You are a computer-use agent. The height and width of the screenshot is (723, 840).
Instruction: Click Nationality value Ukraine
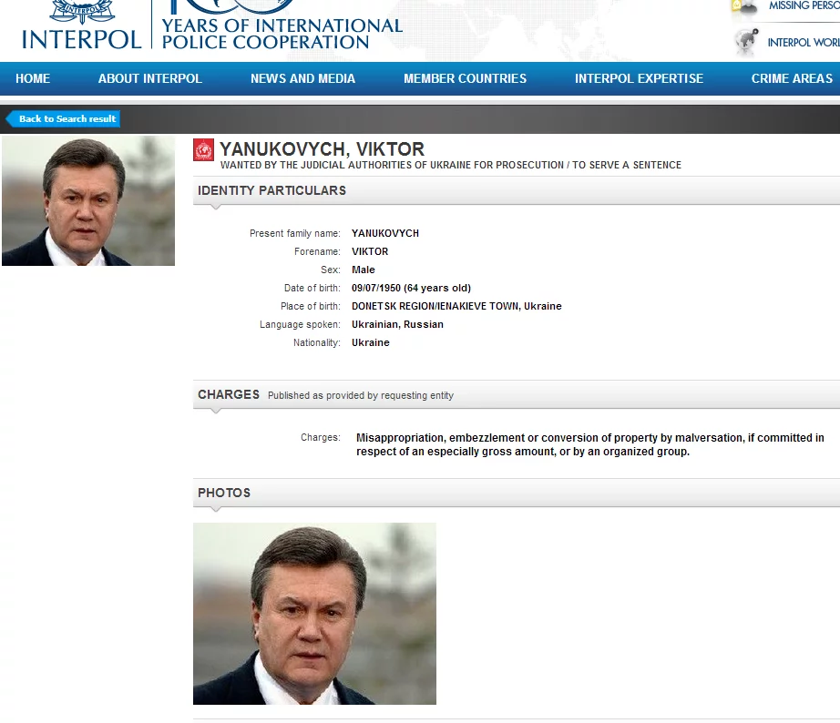tap(370, 342)
